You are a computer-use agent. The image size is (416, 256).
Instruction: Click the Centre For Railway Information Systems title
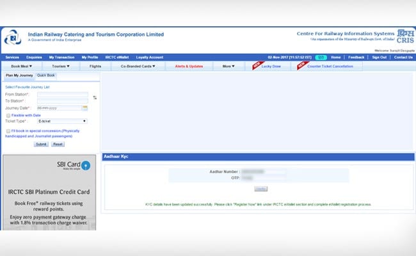pos(346,34)
